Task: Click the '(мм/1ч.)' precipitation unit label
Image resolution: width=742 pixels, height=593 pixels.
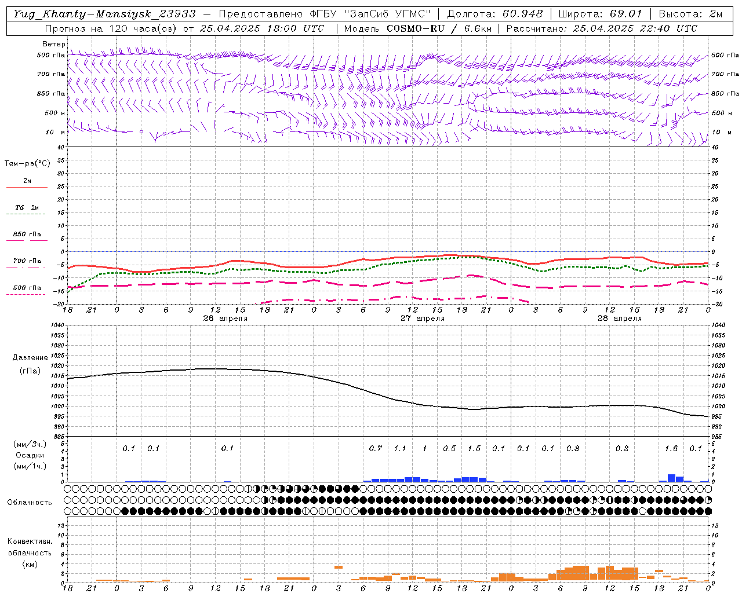Action: tap(30, 466)
